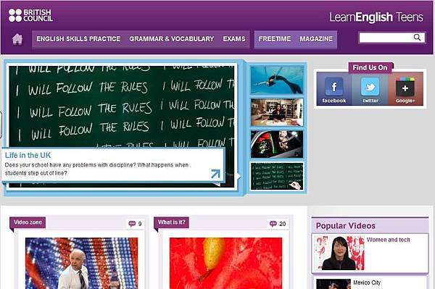Open the Women and tech video link

[x=388, y=240]
